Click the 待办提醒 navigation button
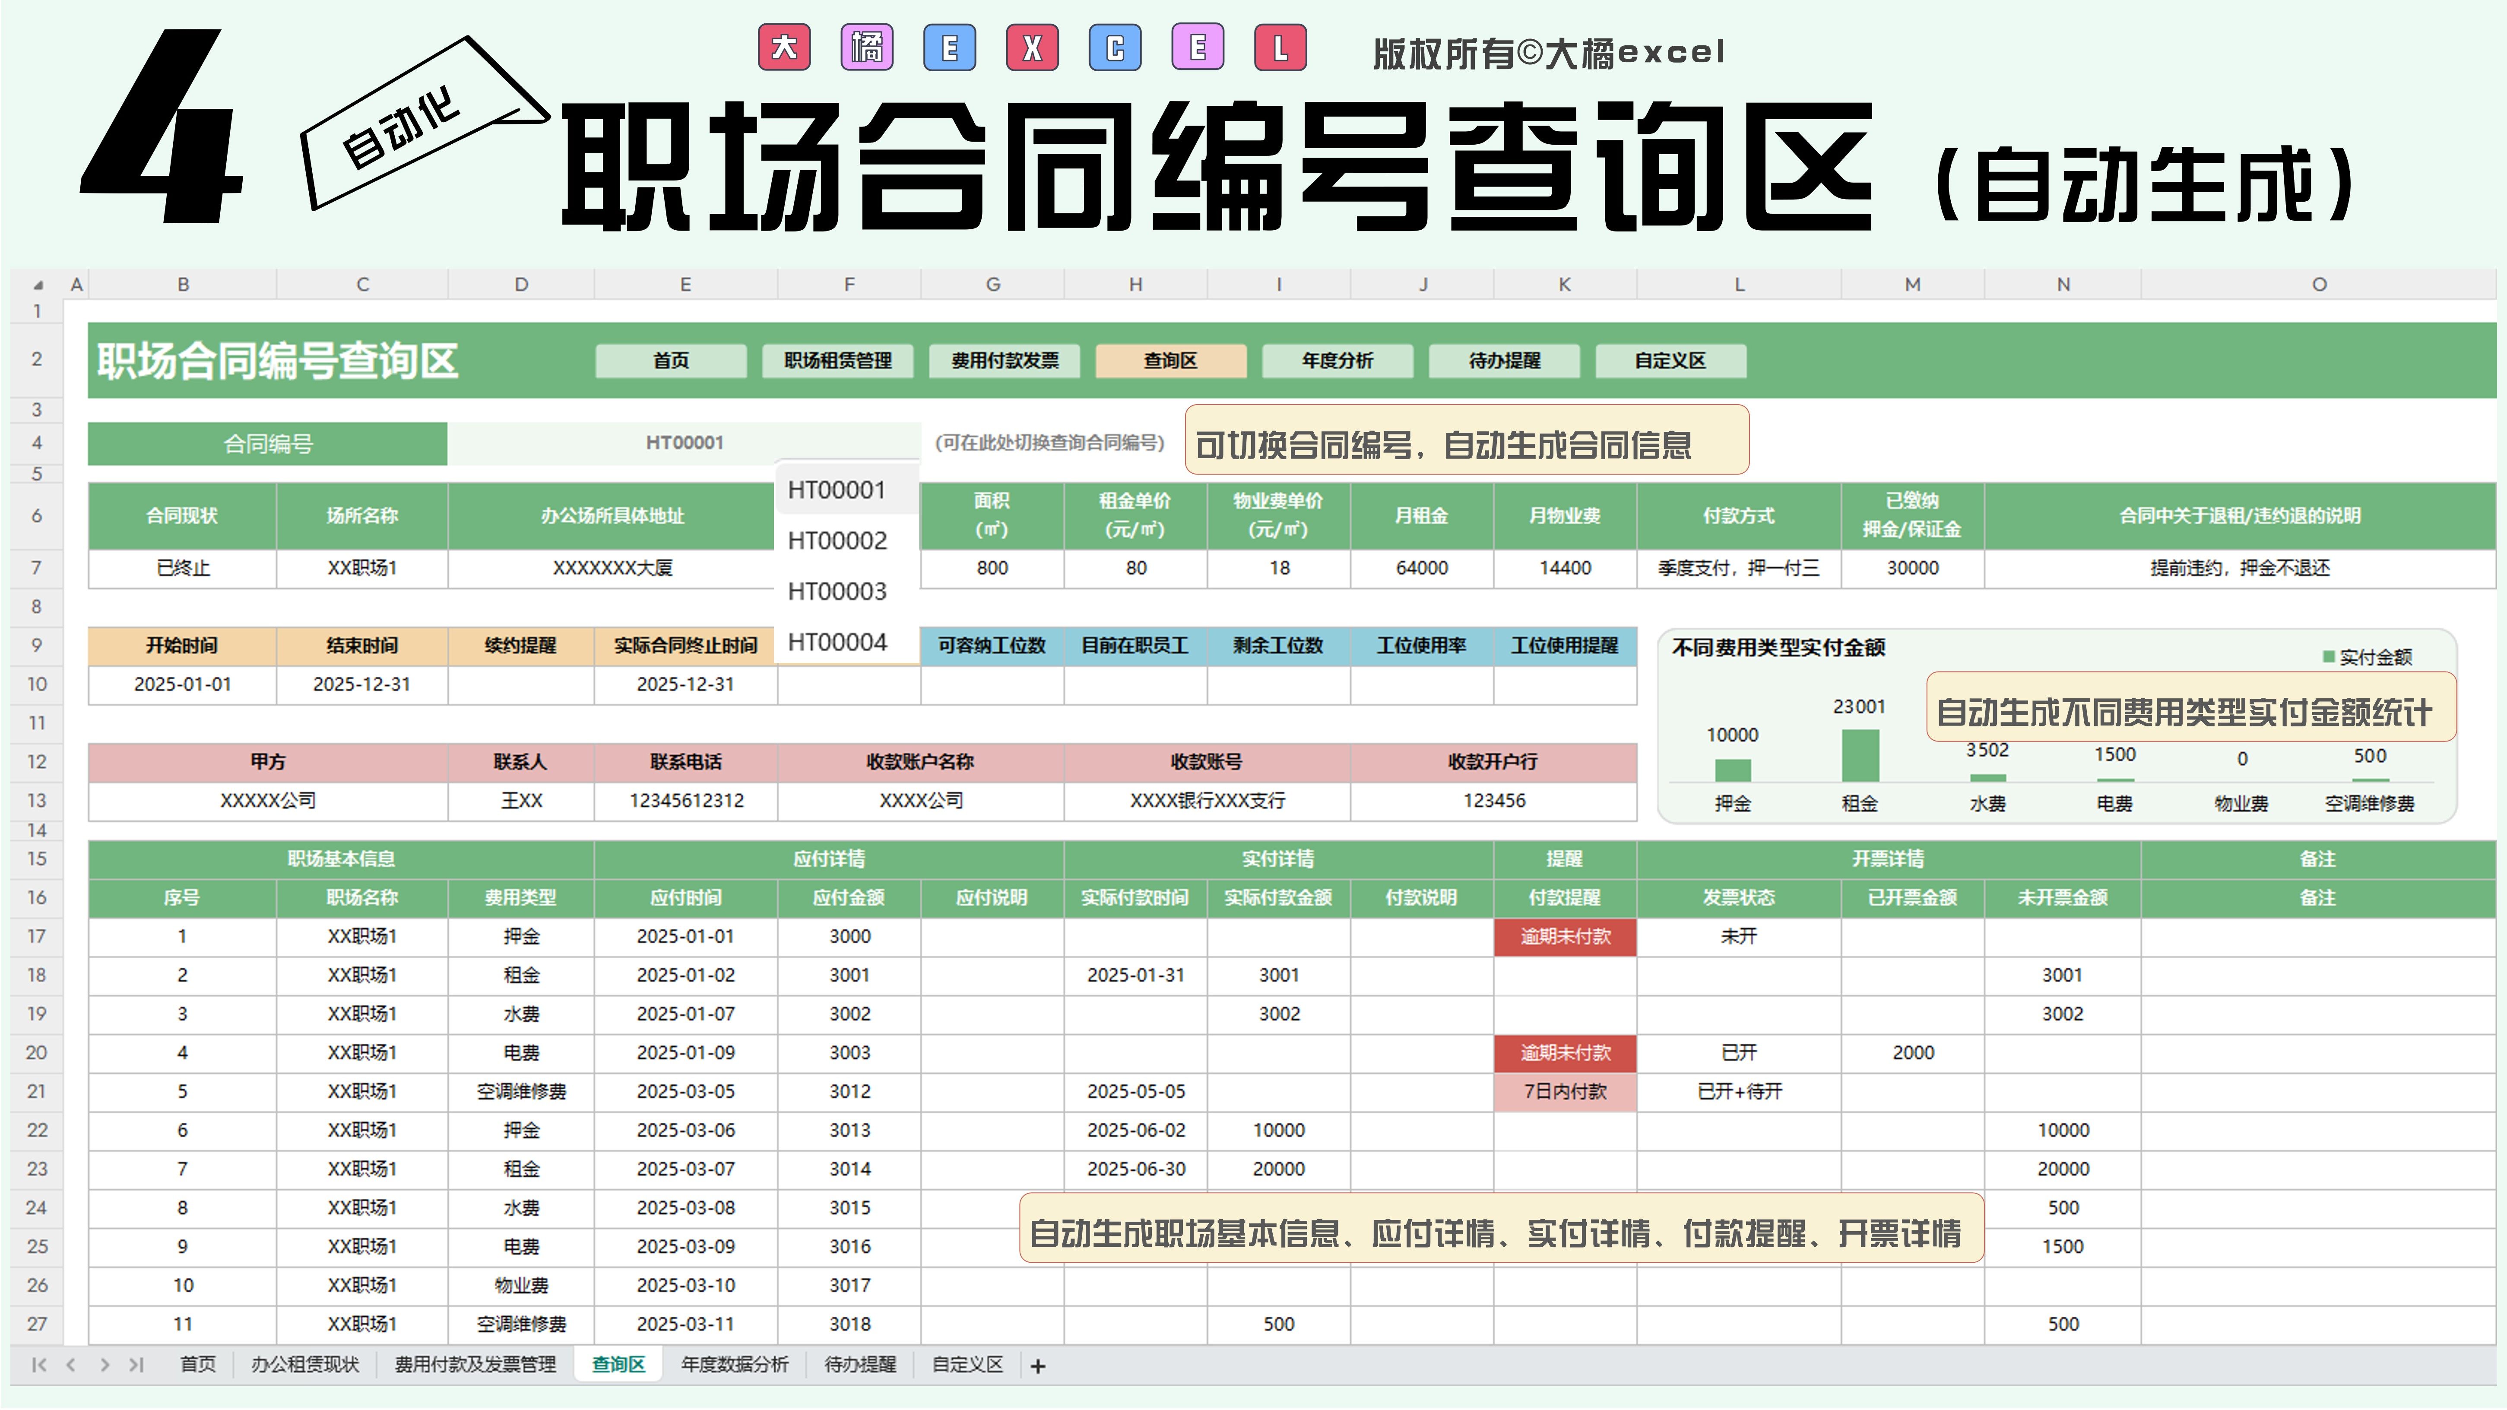This screenshot has width=2507, height=1410. [1504, 361]
